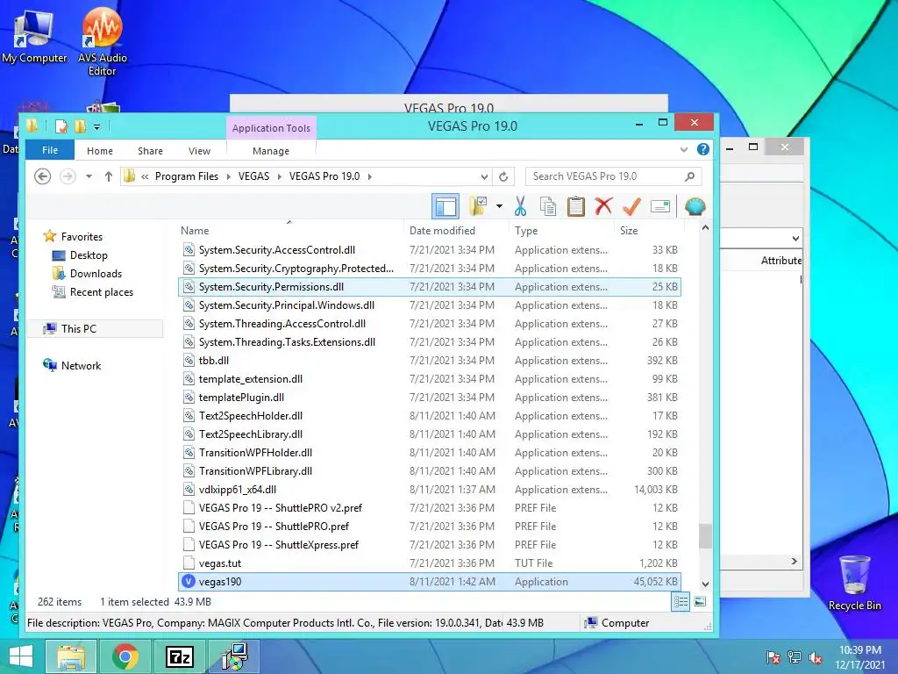Sort by the Size column header

[x=648, y=231]
